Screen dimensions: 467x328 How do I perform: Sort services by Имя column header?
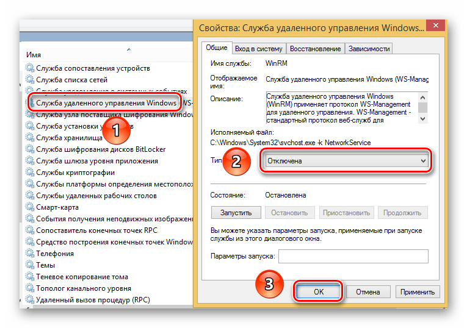click(34, 55)
